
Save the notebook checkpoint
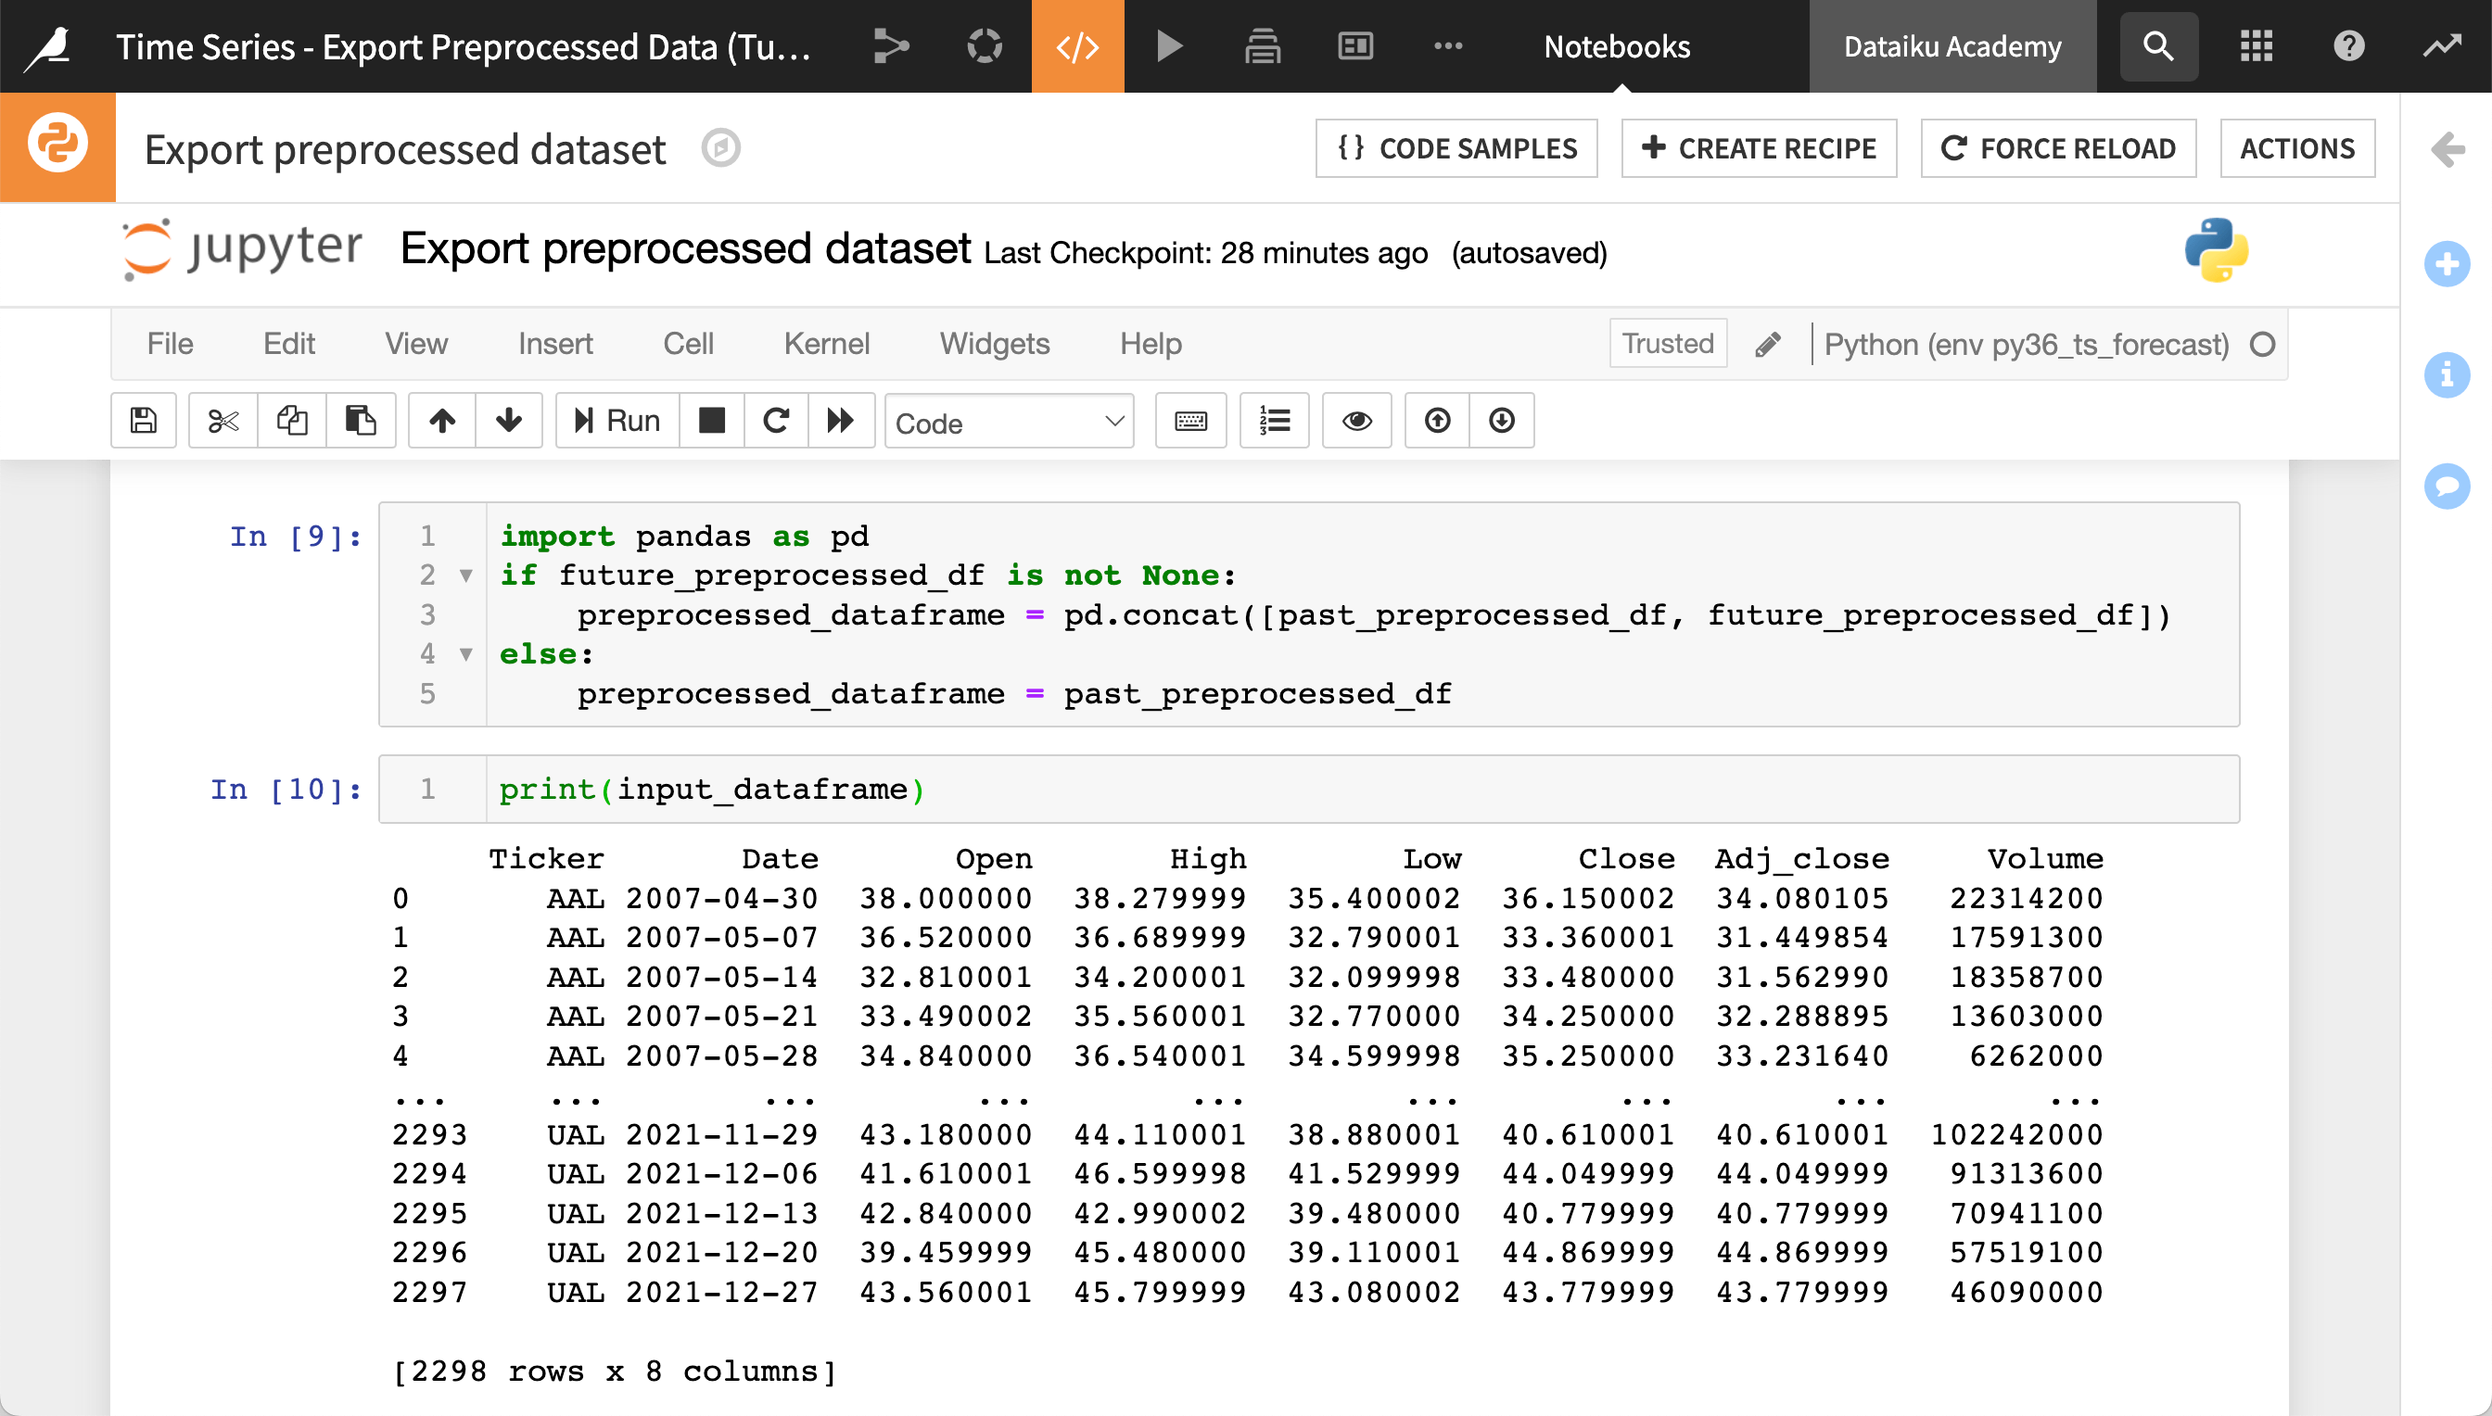click(x=143, y=420)
